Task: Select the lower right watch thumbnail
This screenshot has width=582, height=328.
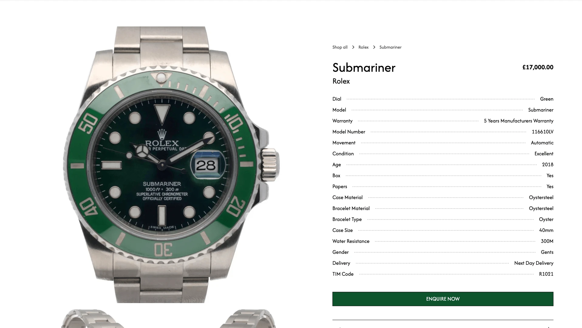Action: [x=247, y=319]
